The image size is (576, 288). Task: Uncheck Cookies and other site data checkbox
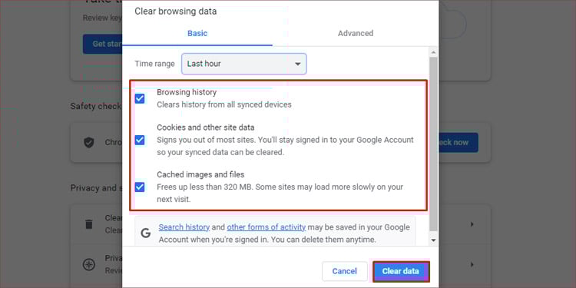(140, 140)
